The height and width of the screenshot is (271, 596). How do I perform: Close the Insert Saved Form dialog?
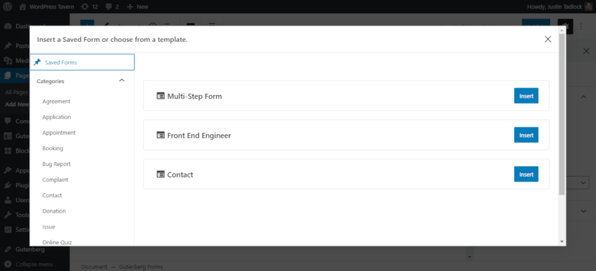[547, 39]
